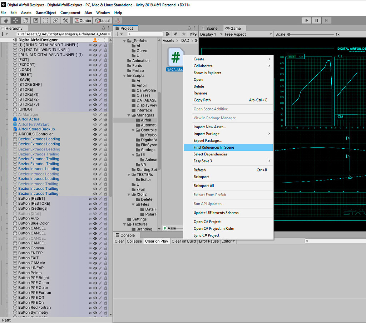The height and width of the screenshot is (323, 366).
Task: Toggle visibility of AIRFOILS Controller
Action: [x=95, y=134]
